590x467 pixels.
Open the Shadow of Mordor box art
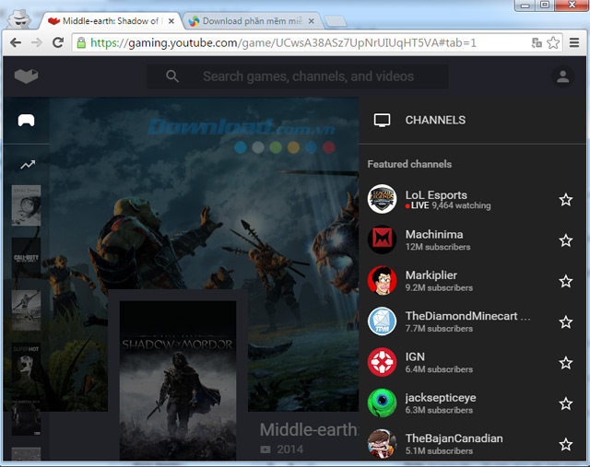coord(178,379)
